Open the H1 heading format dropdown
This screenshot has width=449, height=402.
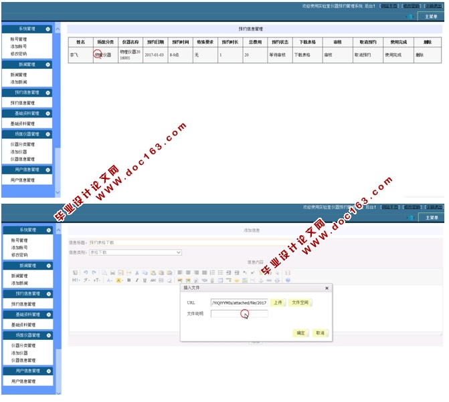pos(76,280)
